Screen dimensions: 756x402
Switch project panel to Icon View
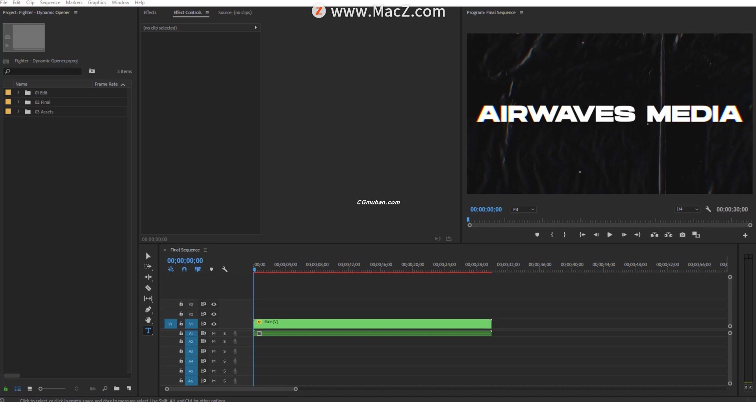(x=30, y=389)
